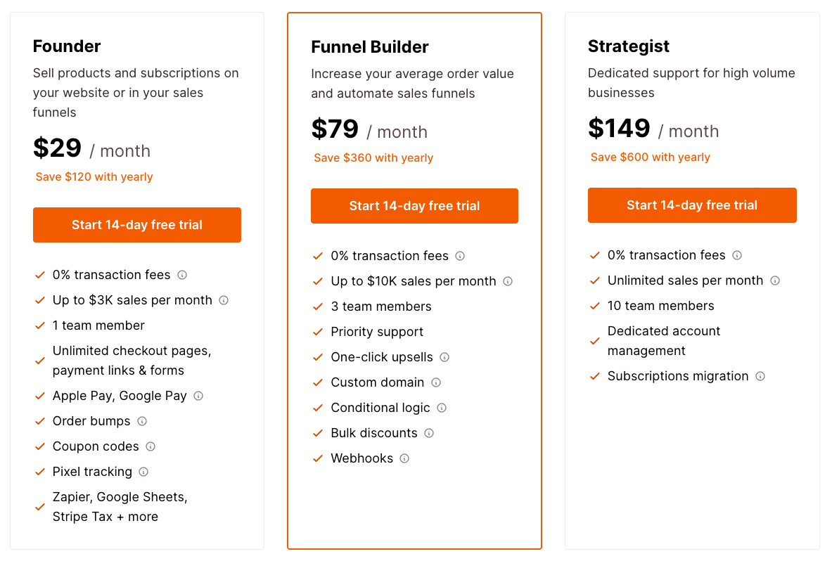Show Pixel tracking info icon details
Viewport: 832px width, 561px height.
pos(143,472)
